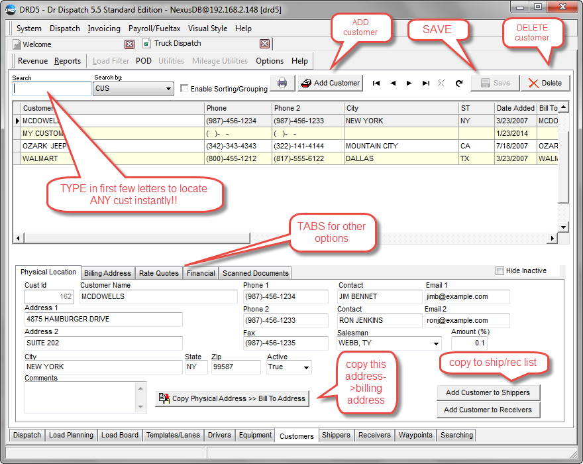
Task: Switch to the Billing Address tab
Action: point(107,273)
